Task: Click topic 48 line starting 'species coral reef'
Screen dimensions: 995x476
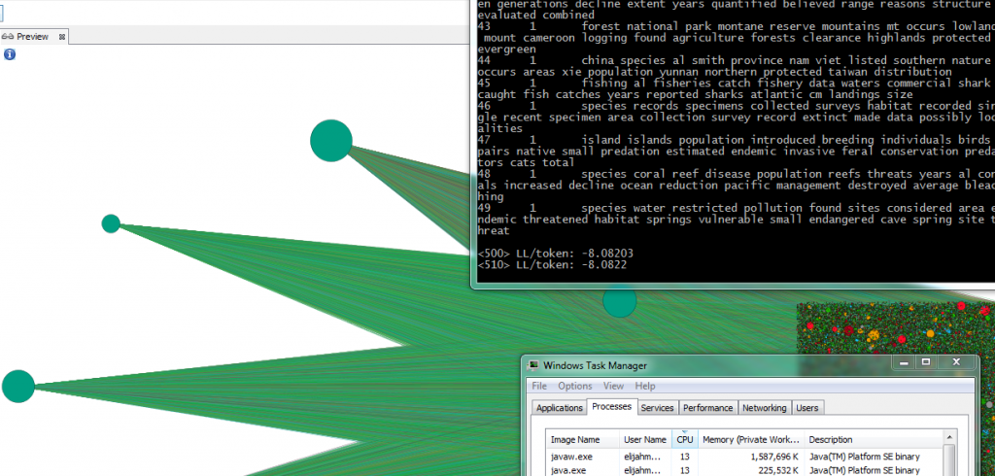Action: 737,174
